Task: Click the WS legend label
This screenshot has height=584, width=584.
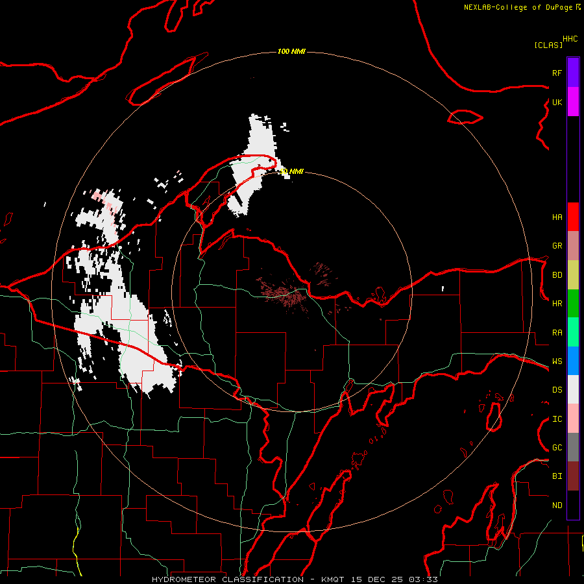Action: click(x=557, y=361)
